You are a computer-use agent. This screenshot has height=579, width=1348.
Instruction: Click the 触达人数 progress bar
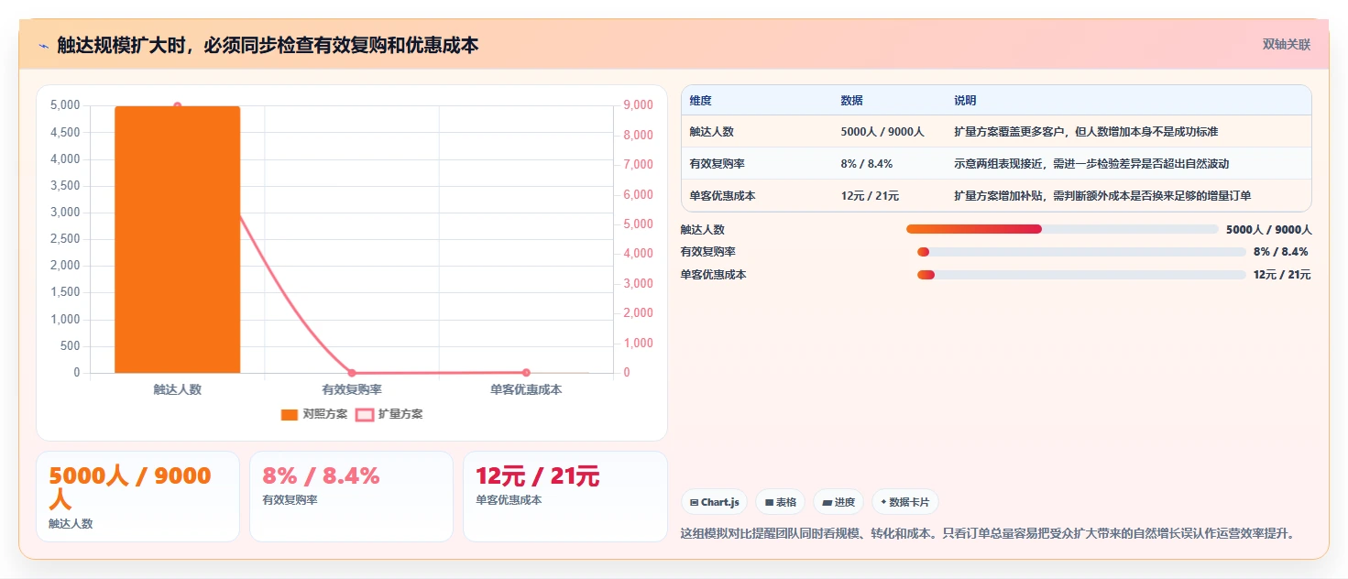click(x=1062, y=229)
